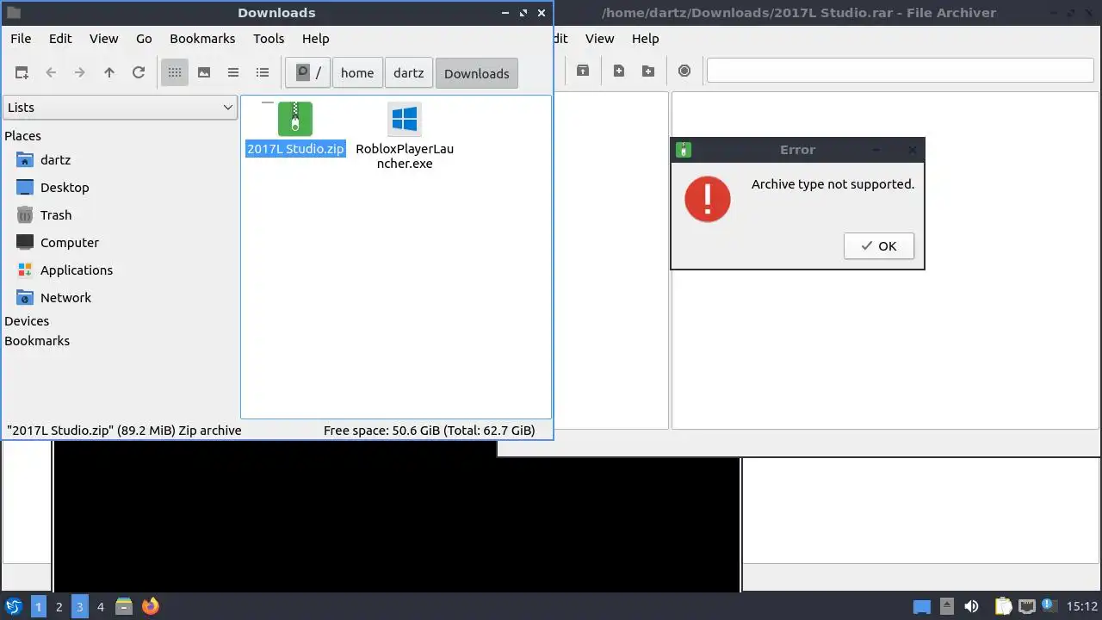This screenshot has height=620, width=1102.
Task: Click the network connection tray icon
Action: (1026, 606)
